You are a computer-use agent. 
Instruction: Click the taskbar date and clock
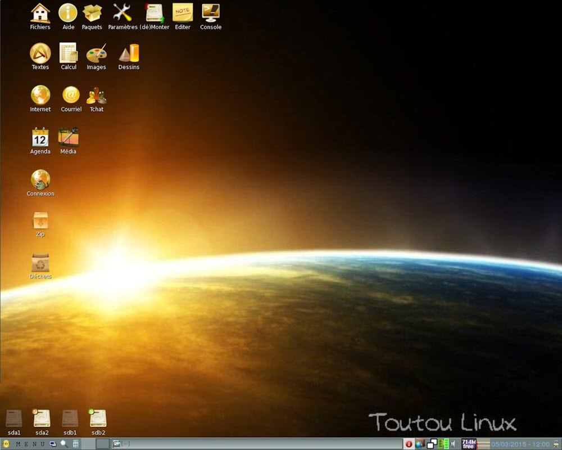[x=520, y=444]
